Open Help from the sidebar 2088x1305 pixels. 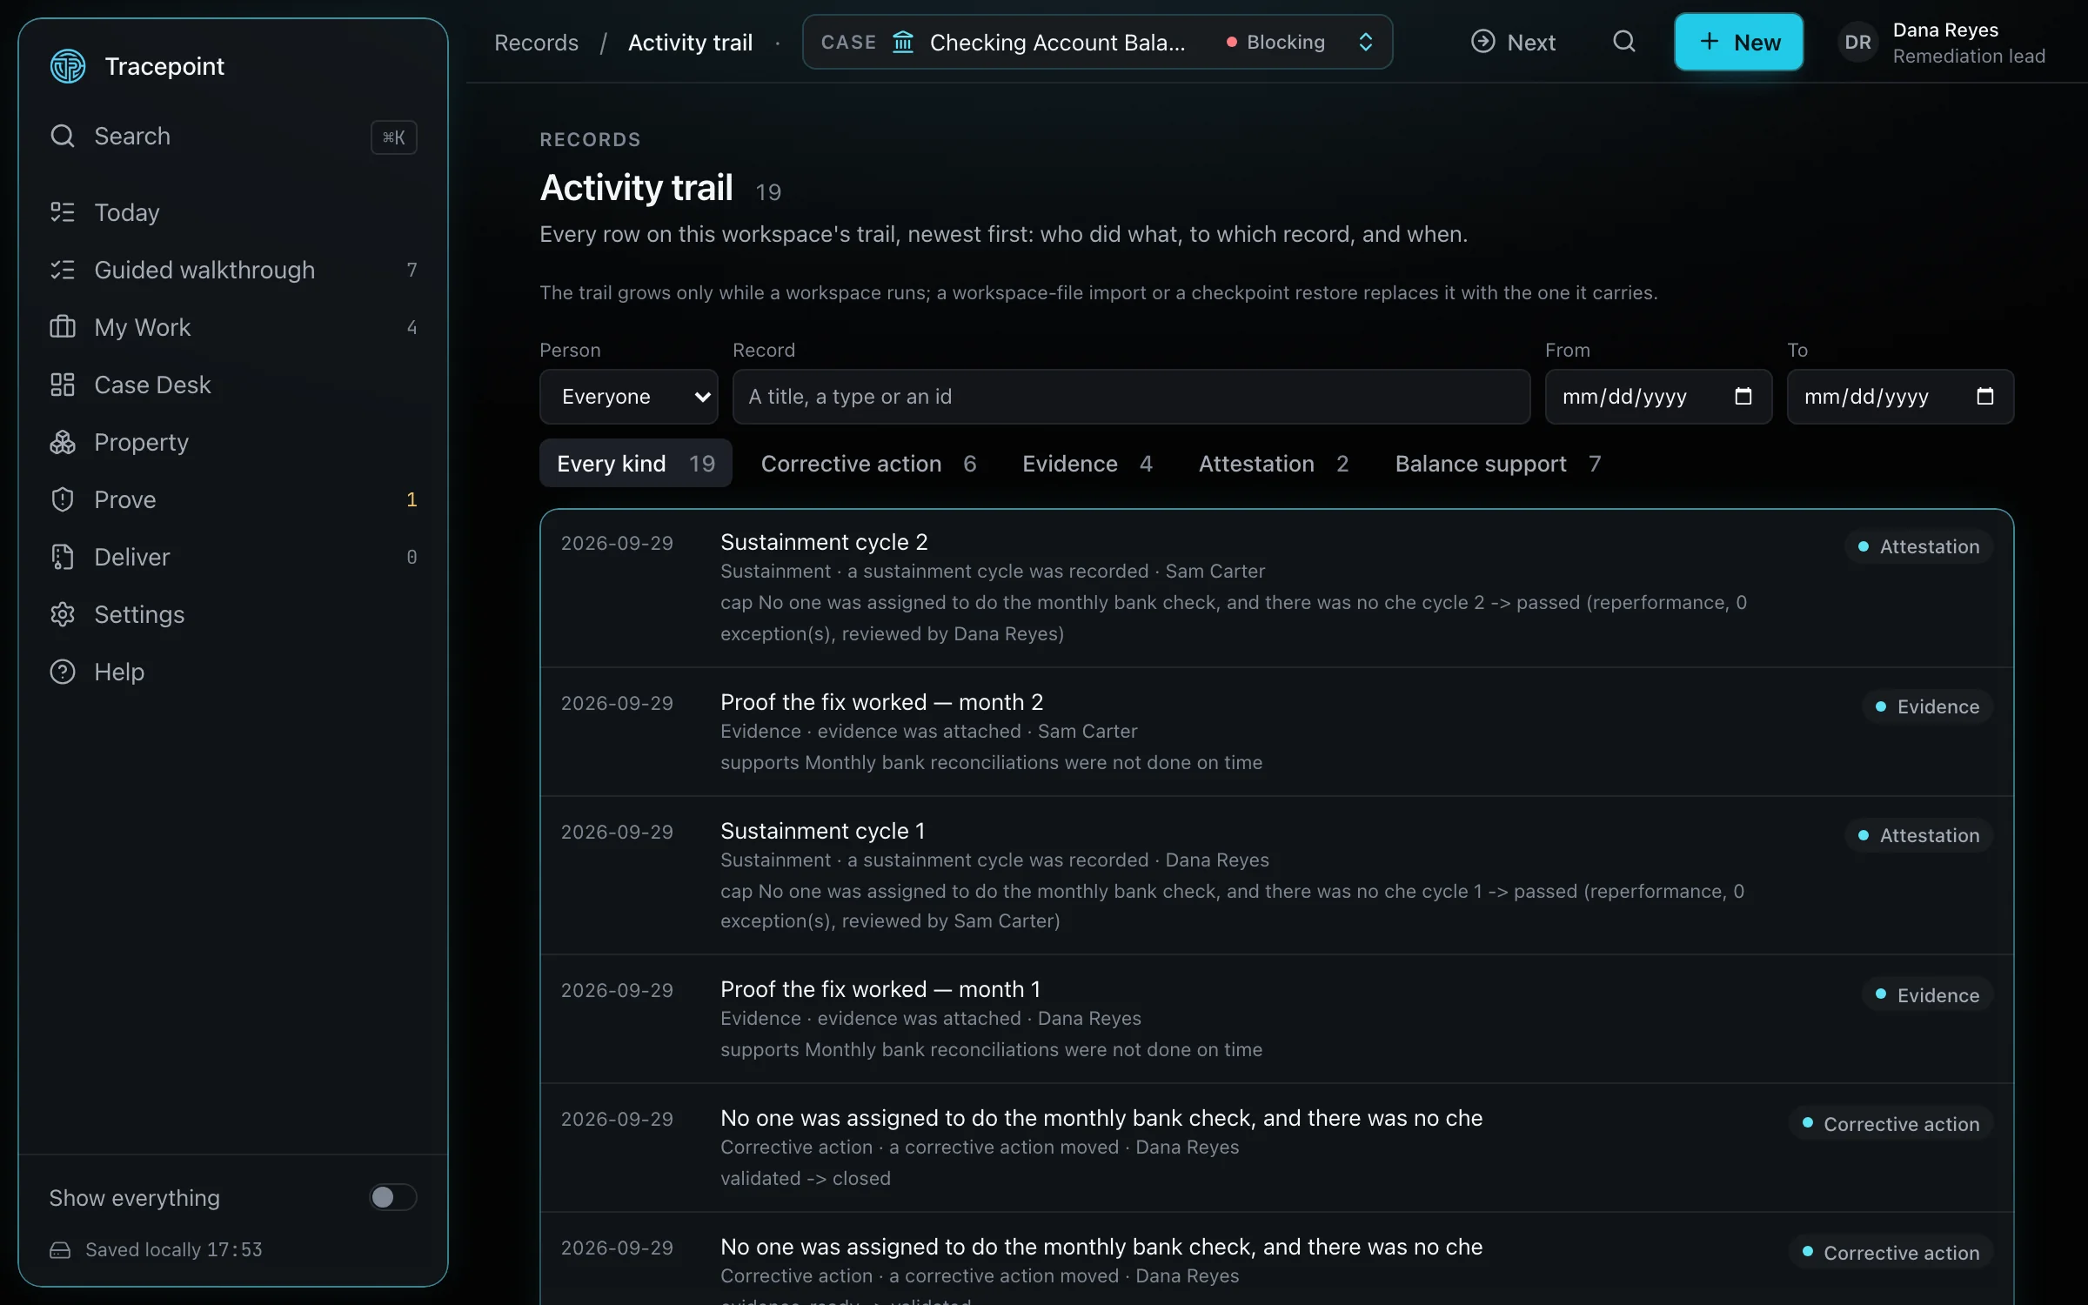[233, 672]
